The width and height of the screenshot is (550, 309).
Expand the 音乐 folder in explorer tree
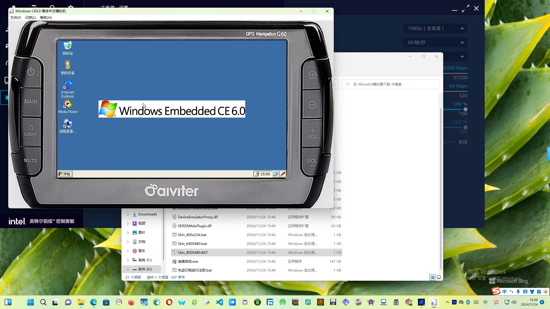[x=128, y=251]
